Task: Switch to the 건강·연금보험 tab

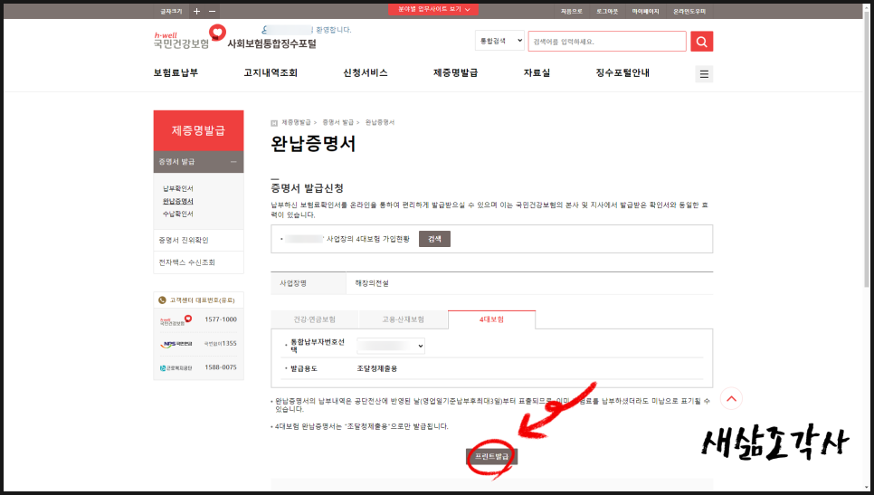Action: [314, 319]
